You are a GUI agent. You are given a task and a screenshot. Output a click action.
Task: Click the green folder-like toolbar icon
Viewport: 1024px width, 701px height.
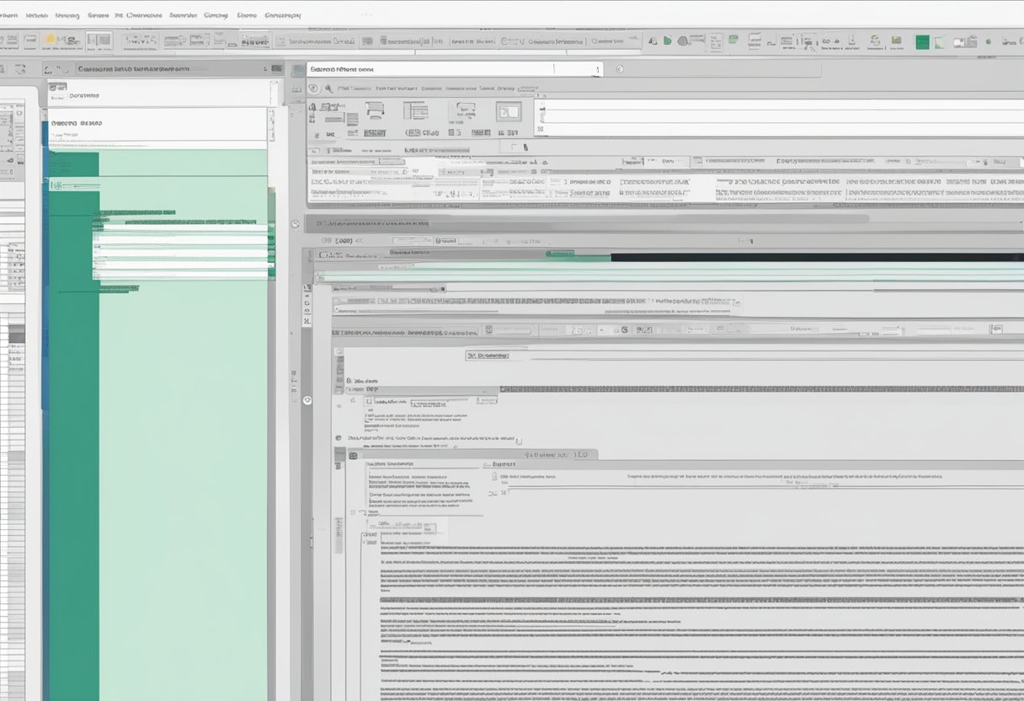(733, 40)
